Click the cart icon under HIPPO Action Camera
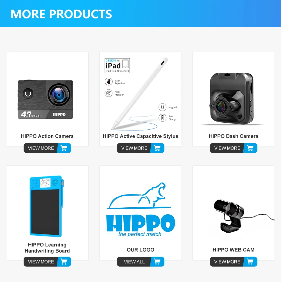This screenshot has height=282, width=281. 64,148
